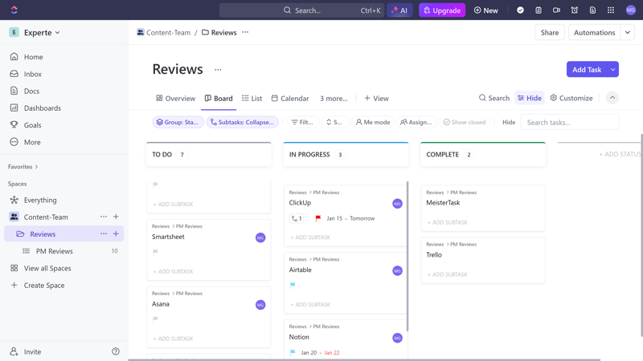Click plus icon next to Reviews folder
Screen dimensions: 643x361
tap(116, 233)
